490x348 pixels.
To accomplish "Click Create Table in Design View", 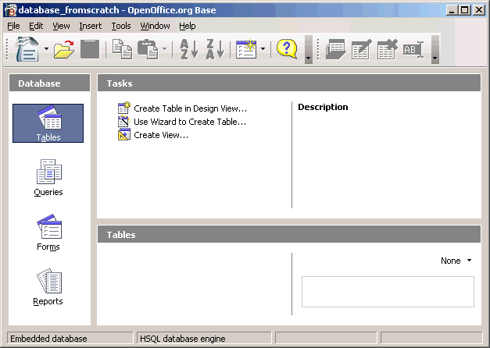I will [183, 108].
